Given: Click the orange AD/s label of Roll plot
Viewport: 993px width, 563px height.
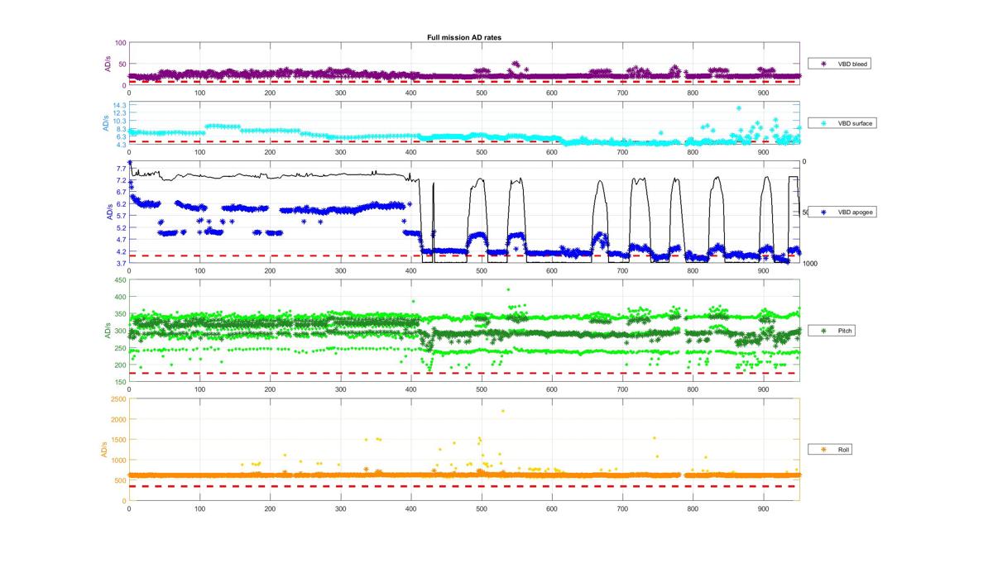Looking at the screenshot, I should pyautogui.click(x=103, y=450).
